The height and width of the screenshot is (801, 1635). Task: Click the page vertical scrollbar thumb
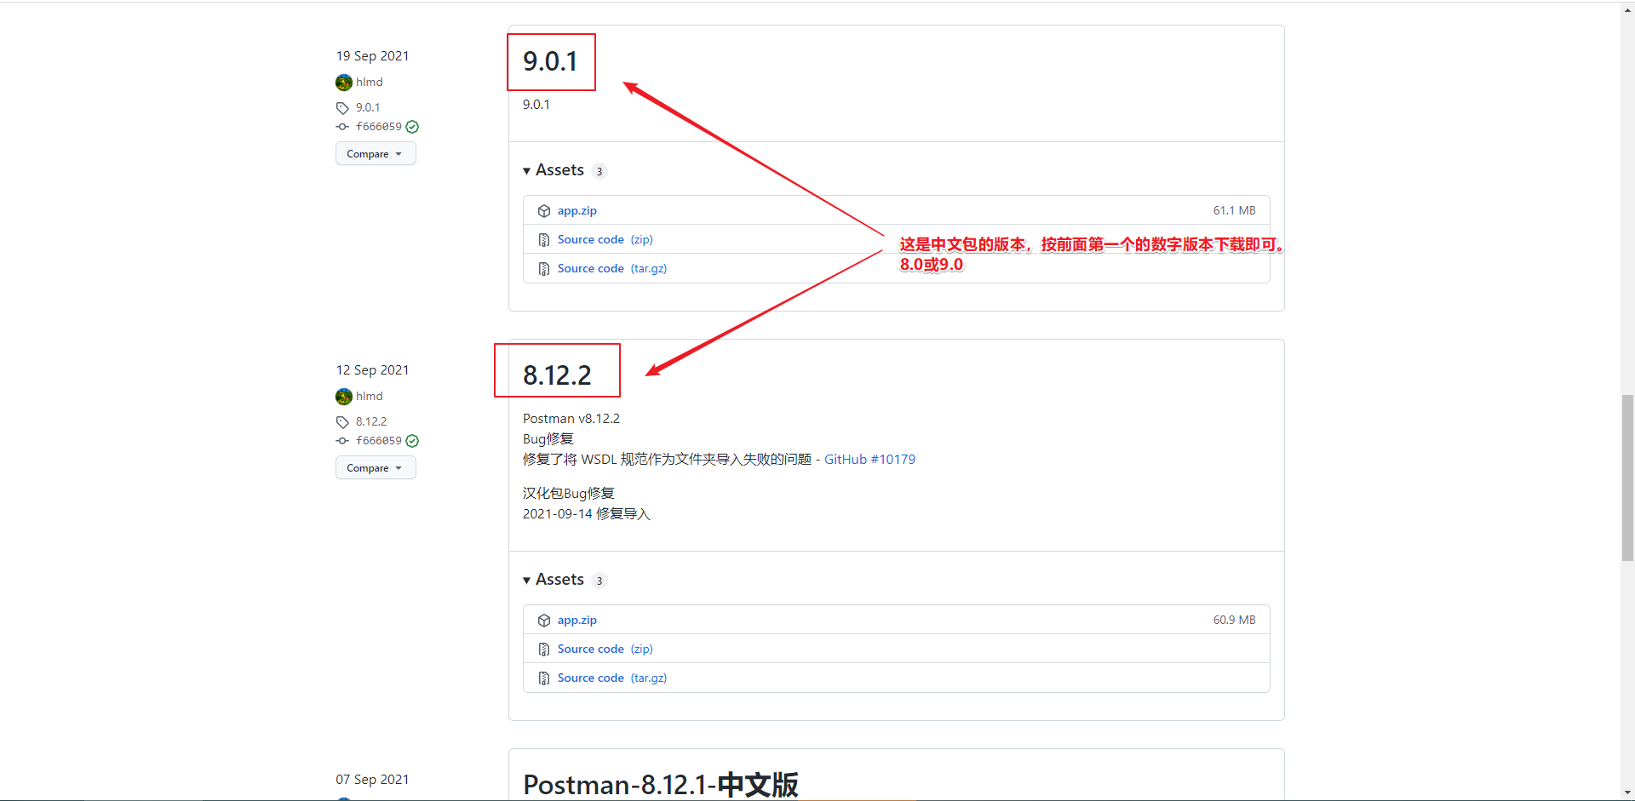(1627, 478)
